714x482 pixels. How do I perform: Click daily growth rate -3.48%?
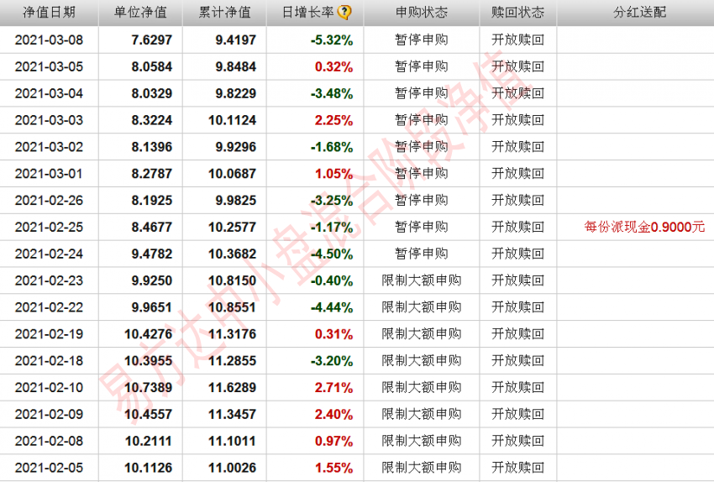point(332,94)
